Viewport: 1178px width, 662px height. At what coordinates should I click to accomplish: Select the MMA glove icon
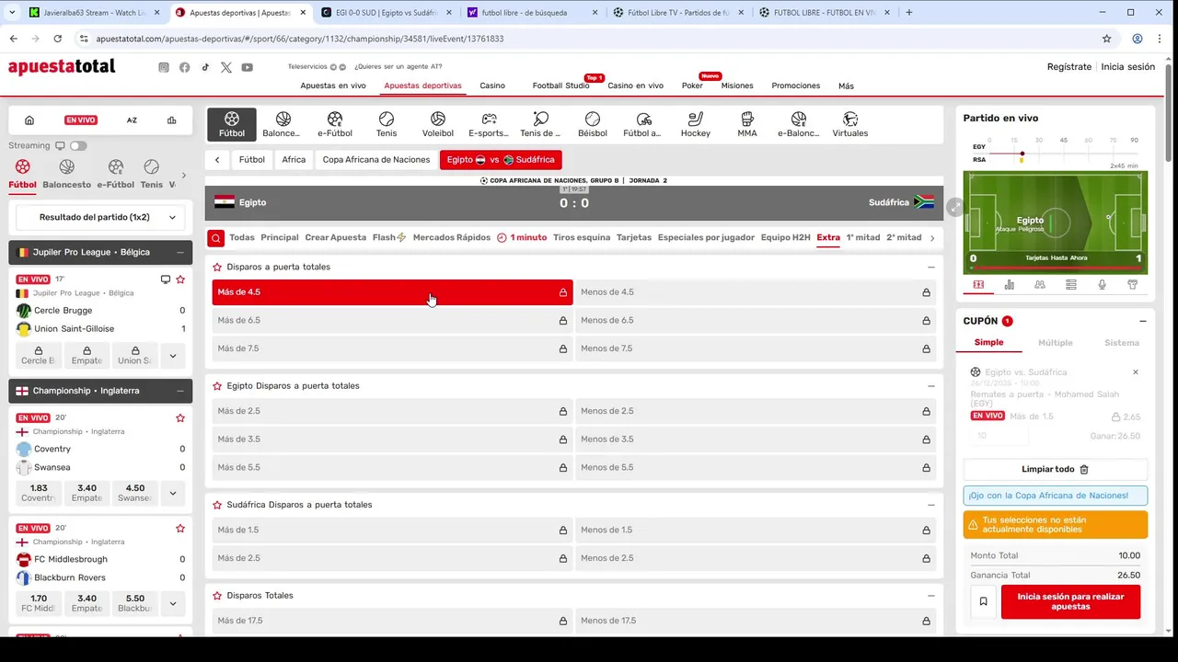click(747, 124)
